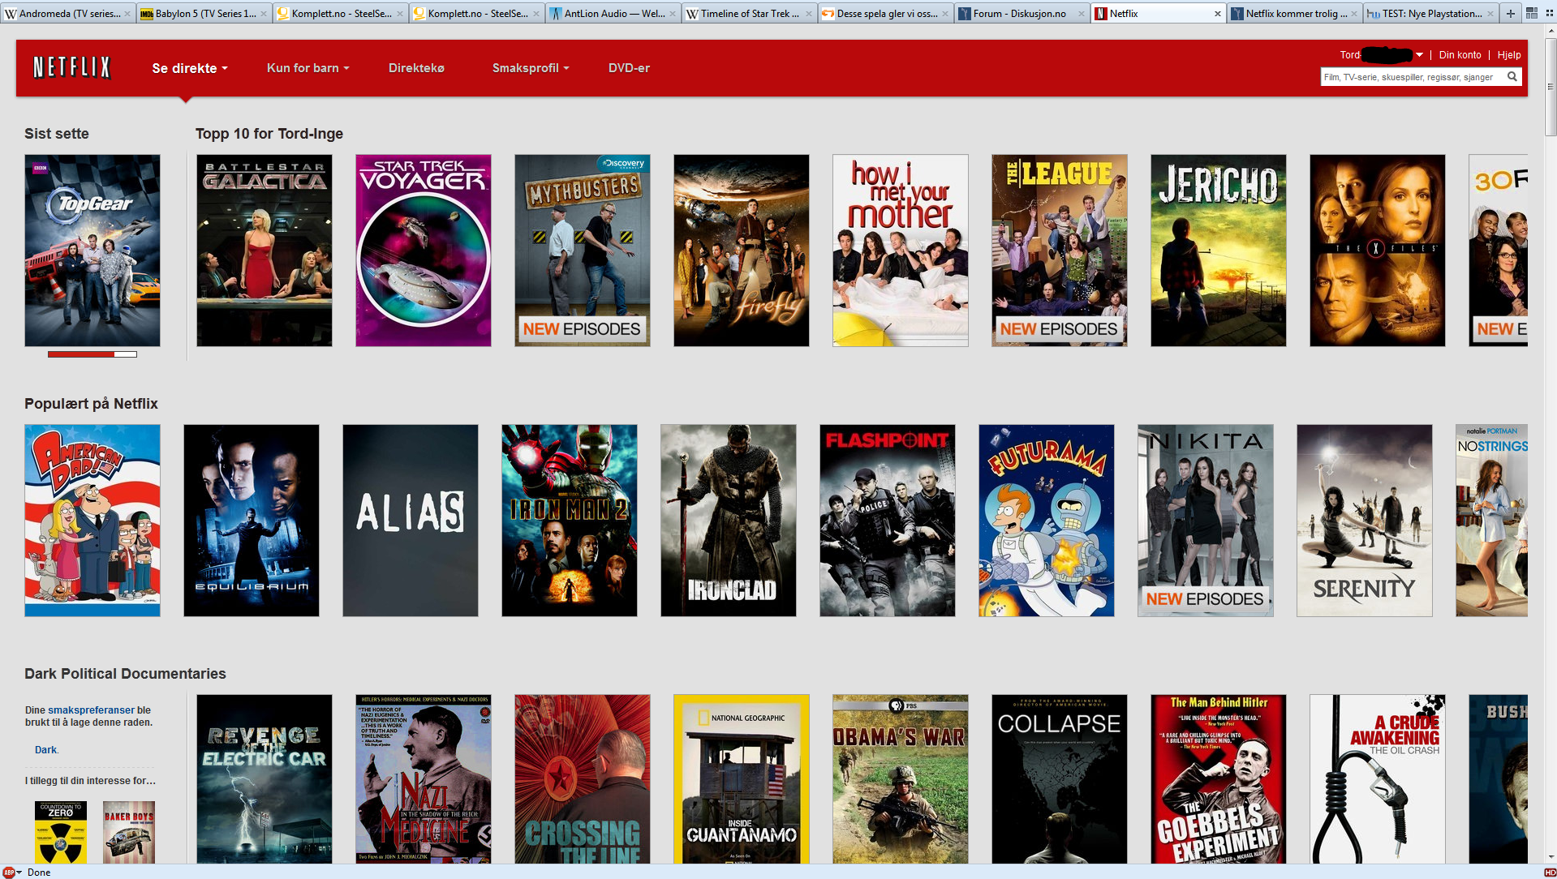Click the Populært på Netflix heading
The width and height of the screenshot is (1557, 879).
pos(91,404)
